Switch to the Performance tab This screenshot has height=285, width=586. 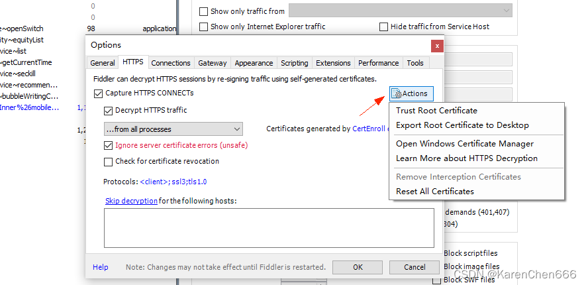pos(379,63)
